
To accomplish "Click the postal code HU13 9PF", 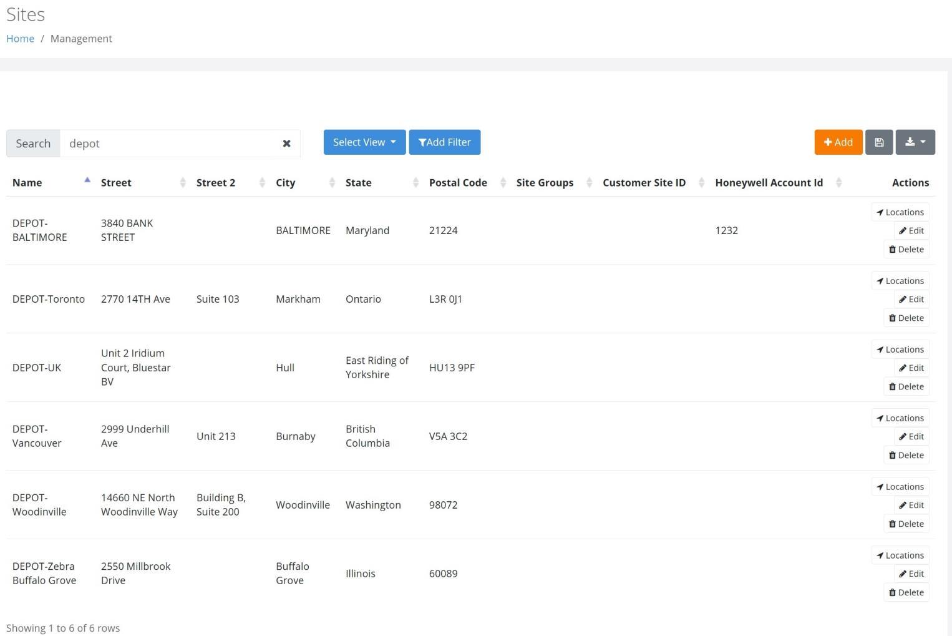I will click(452, 368).
